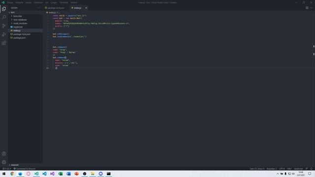Viewport: 315px width, 177px height.
Task: Open the Help menu
Action: tap(74, 2)
